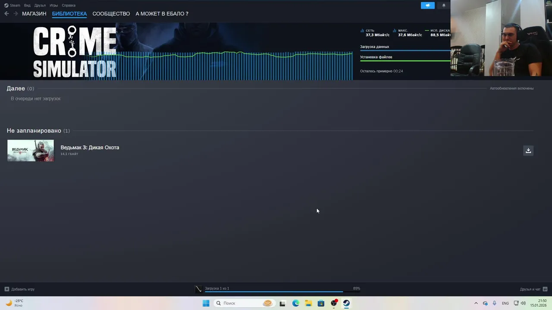
Task: Open the Вид menu
Action: (x=27, y=6)
